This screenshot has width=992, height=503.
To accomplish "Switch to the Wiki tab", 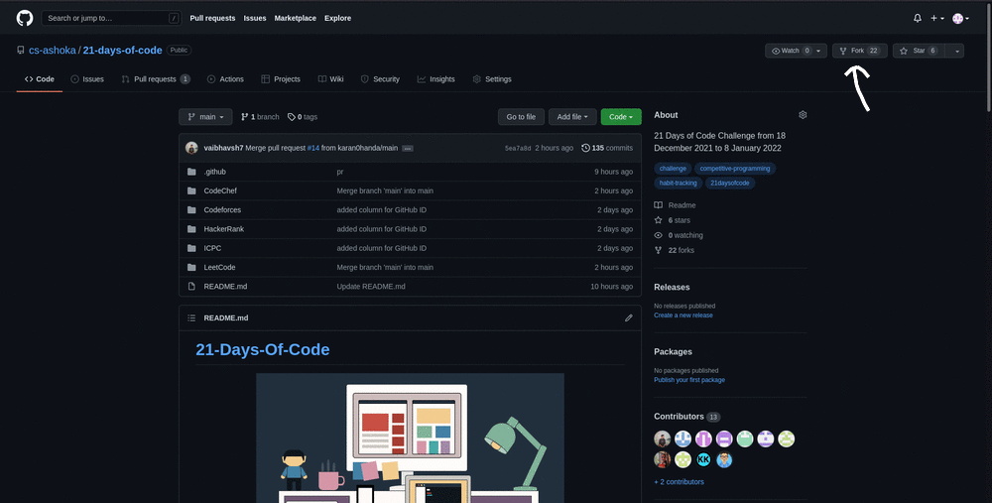I will tap(331, 79).
